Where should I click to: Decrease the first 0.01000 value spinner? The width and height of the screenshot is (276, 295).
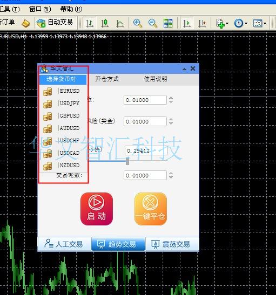pyautogui.click(x=171, y=102)
